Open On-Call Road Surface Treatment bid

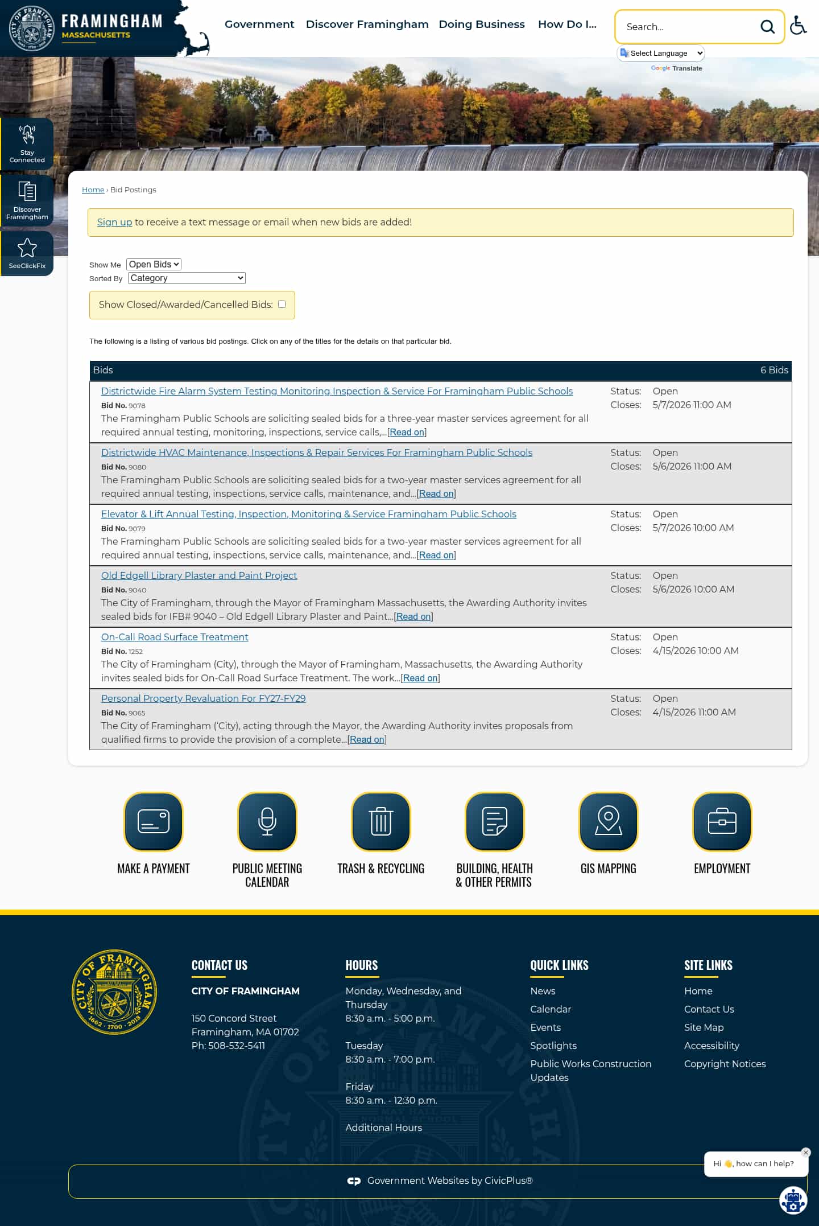click(x=175, y=637)
